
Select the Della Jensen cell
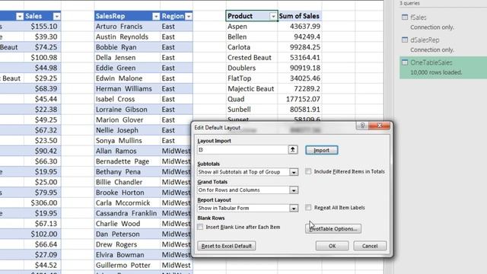pos(127,58)
